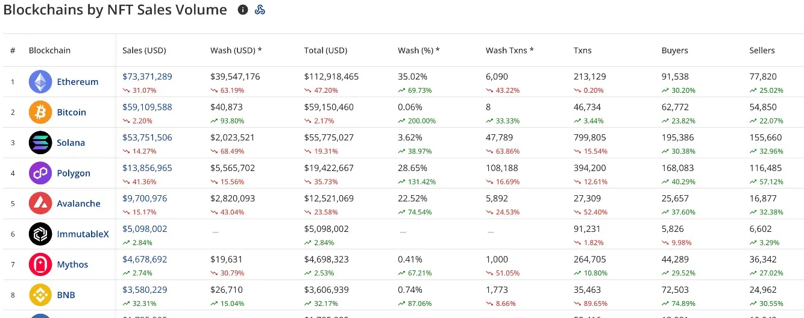The width and height of the screenshot is (804, 318).
Task: Sort by Wash (USD) column header
Action: pyautogui.click(x=236, y=51)
